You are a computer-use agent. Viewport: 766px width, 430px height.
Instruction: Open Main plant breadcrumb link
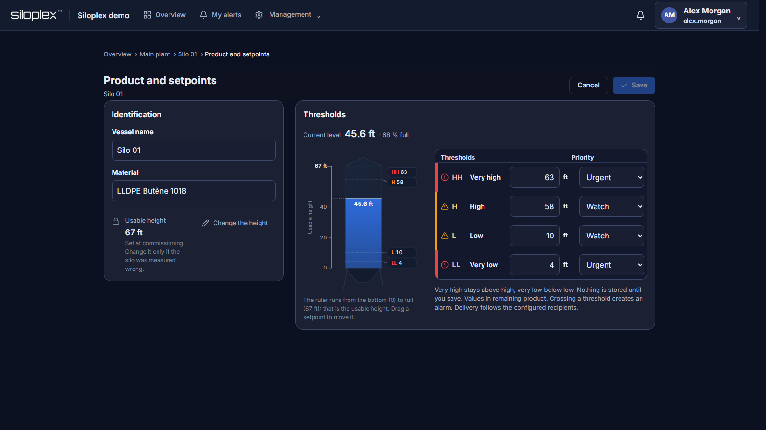coord(155,54)
